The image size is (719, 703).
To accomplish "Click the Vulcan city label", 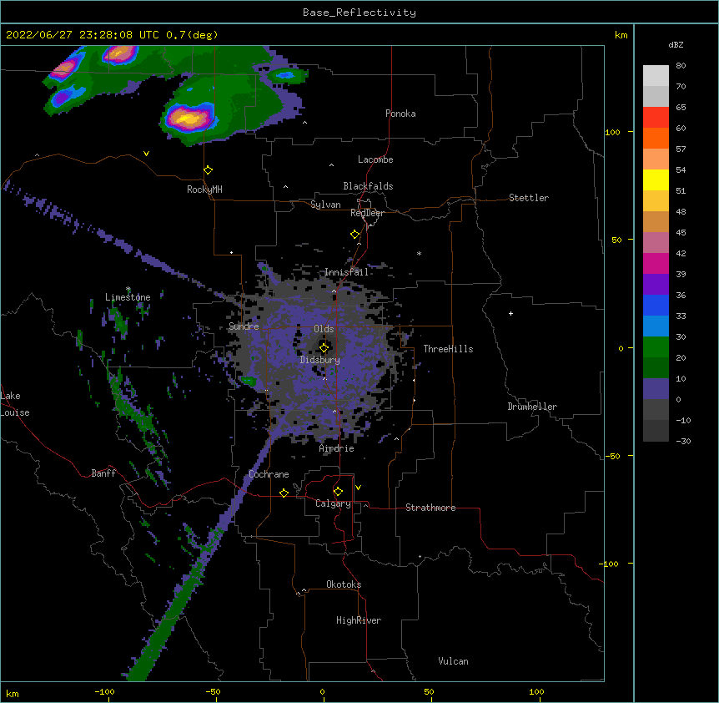I will coord(453,661).
